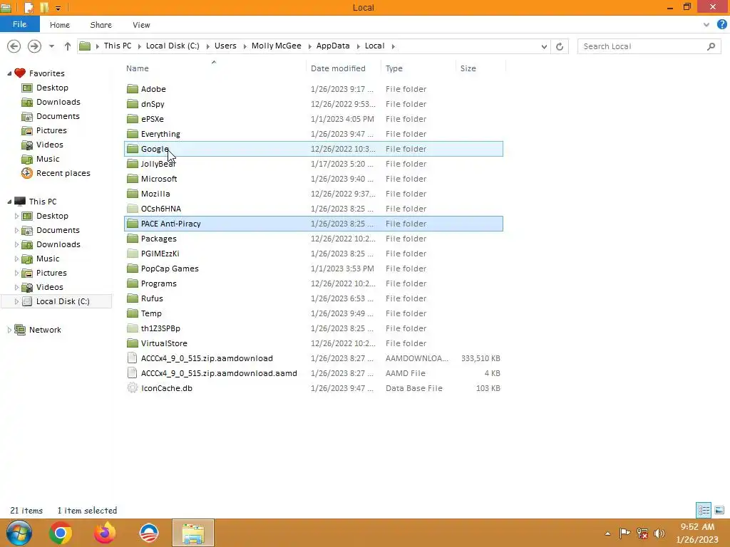Select Molly McGee breadcrumb
Screen dimensions: 730x547
tap(276, 46)
